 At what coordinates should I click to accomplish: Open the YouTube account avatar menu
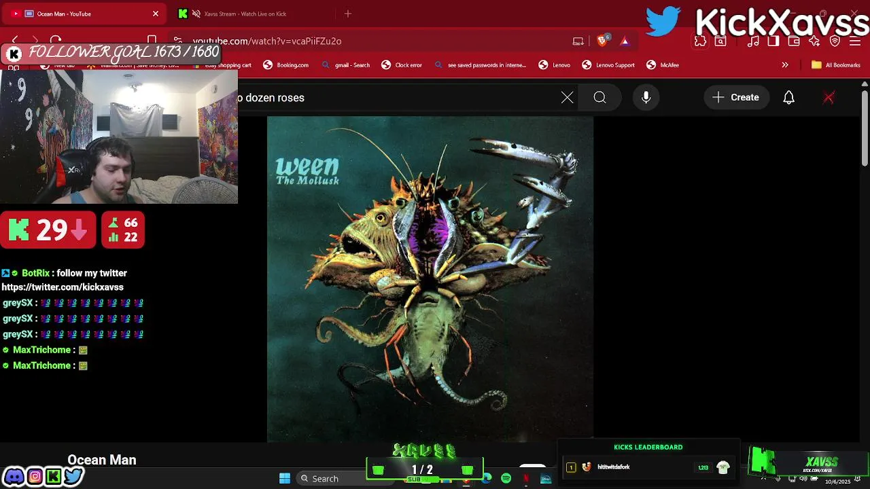(829, 98)
